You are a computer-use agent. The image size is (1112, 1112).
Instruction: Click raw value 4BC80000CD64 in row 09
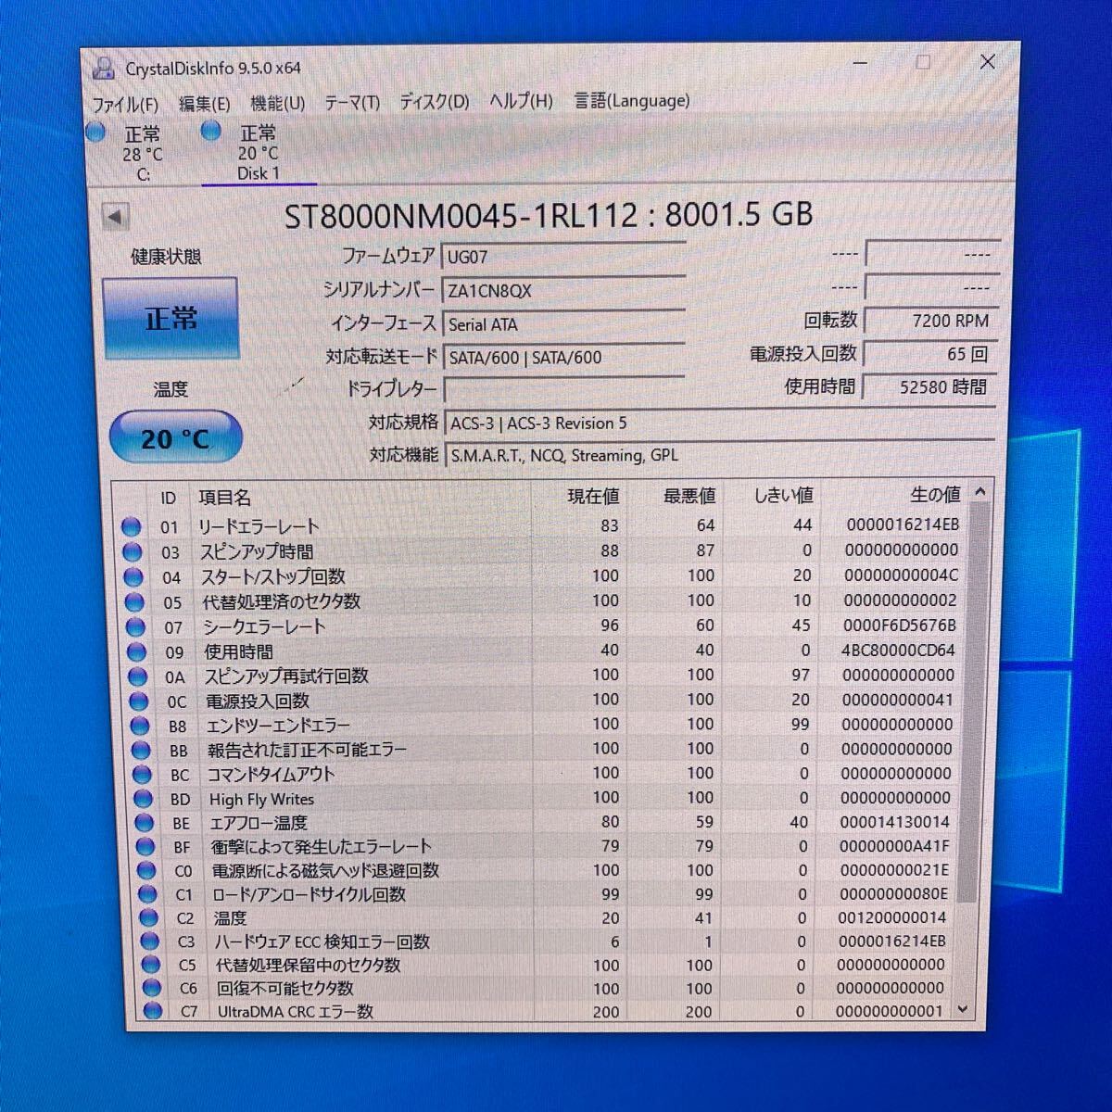[x=898, y=650]
